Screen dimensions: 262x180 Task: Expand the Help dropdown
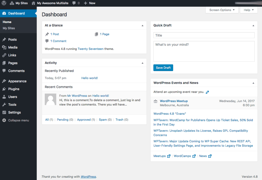(x=248, y=10)
